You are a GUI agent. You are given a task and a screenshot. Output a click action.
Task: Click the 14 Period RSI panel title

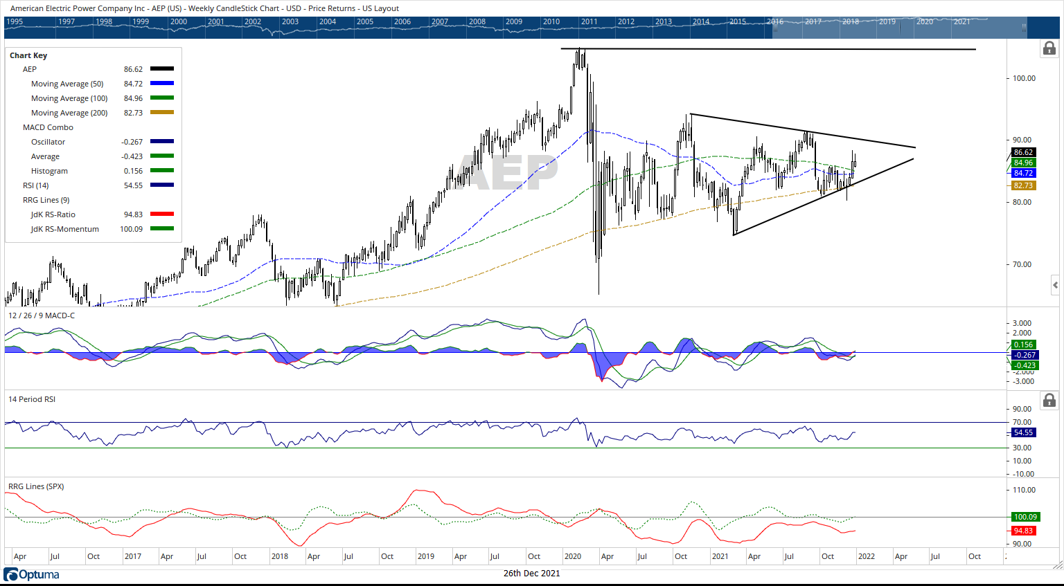pos(32,399)
